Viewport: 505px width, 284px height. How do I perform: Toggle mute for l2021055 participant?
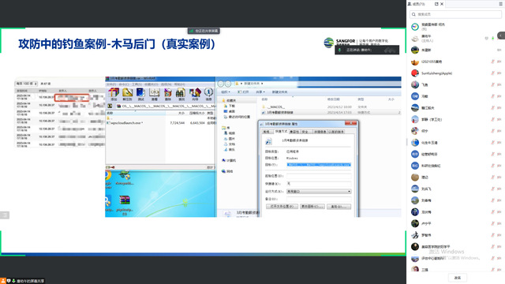pyautogui.click(x=492, y=62)
